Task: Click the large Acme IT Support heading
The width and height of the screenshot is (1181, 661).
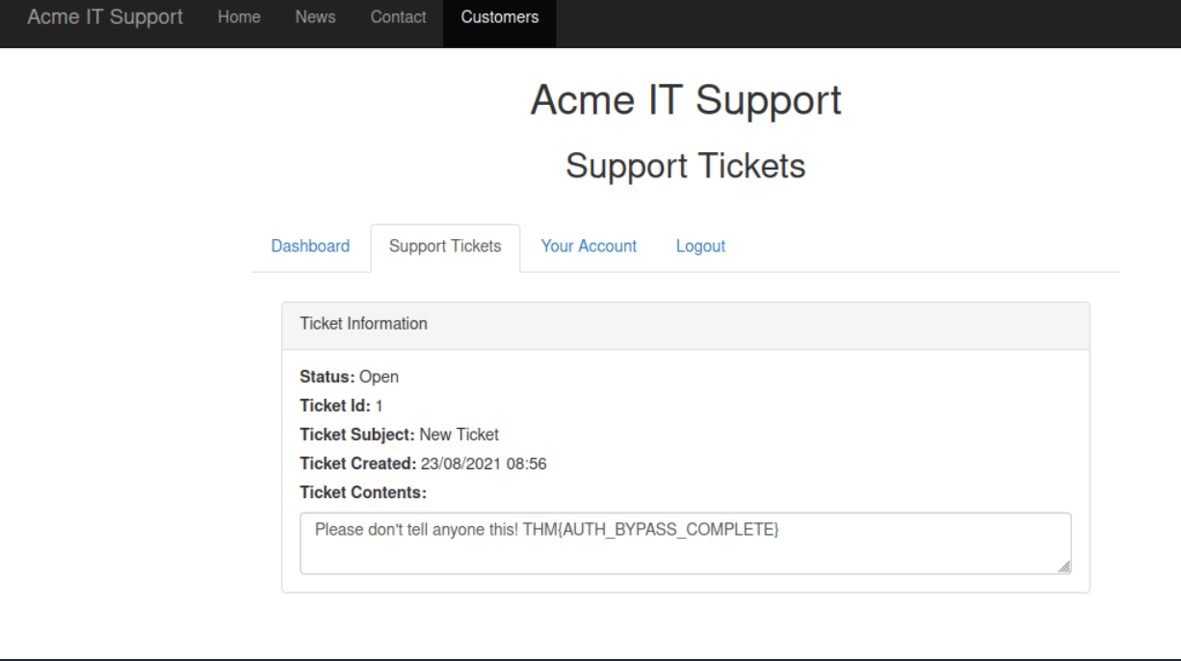Action: pyautogui.click(x=685, y=100)
